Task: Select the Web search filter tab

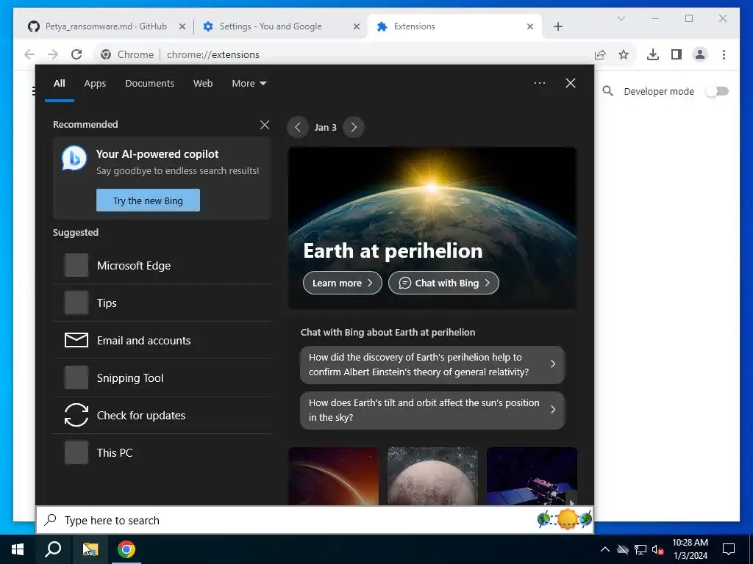Action: (203, 84)
